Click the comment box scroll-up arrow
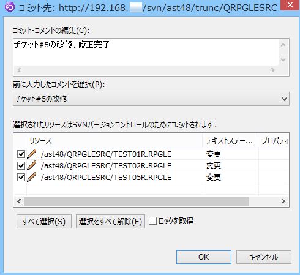This screenshot has width=300, height=275. pyautogui.click(x=283, y=45)
